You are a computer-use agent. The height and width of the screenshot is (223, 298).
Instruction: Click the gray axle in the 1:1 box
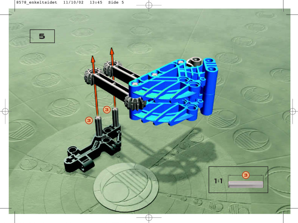(246, 184)
